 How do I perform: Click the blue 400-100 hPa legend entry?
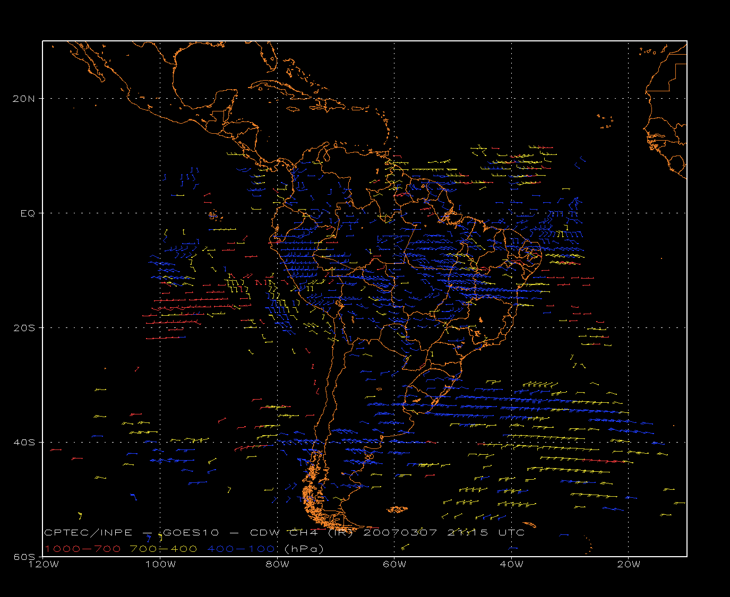pyautogui.click(x=241, y=549)
